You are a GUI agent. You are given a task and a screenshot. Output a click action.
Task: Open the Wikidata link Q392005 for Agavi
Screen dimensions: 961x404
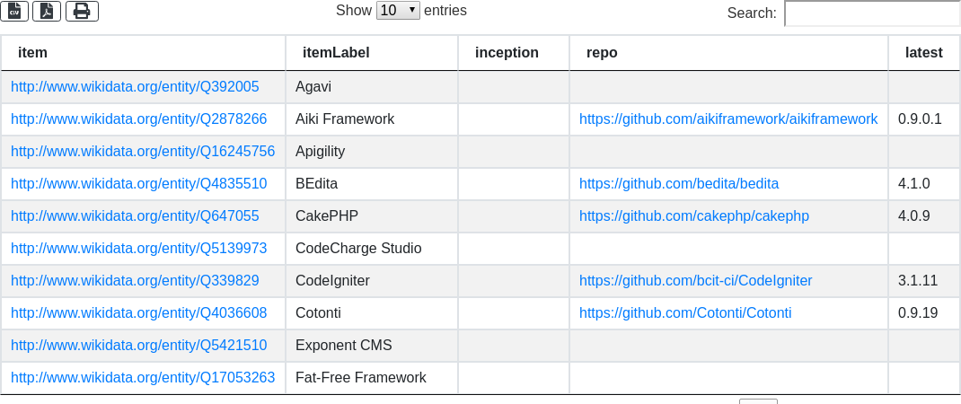pos(135,87)
